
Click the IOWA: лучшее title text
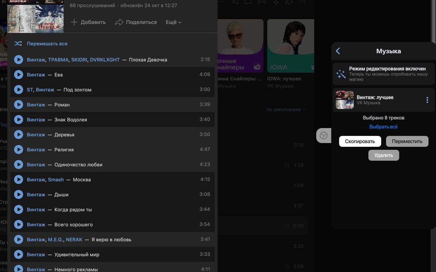284,79
